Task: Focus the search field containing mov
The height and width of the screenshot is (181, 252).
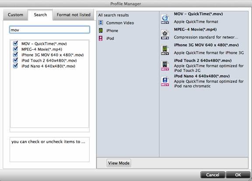Action: point(49,30)
